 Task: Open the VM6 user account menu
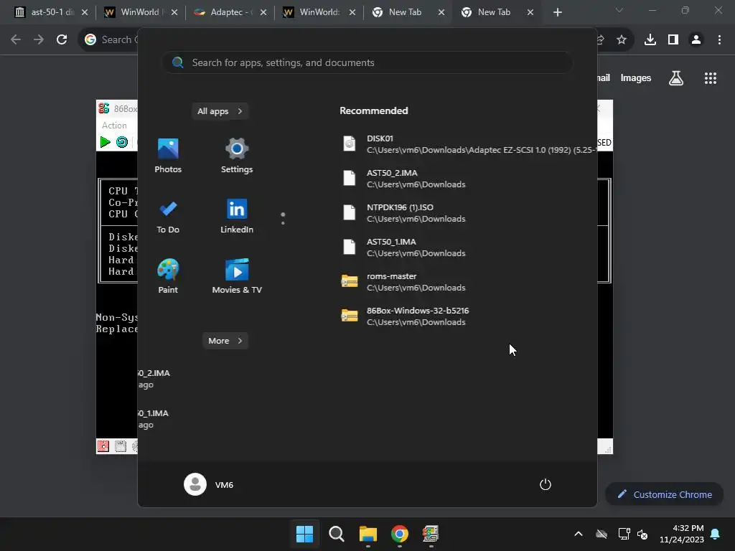tap(209, 484)
